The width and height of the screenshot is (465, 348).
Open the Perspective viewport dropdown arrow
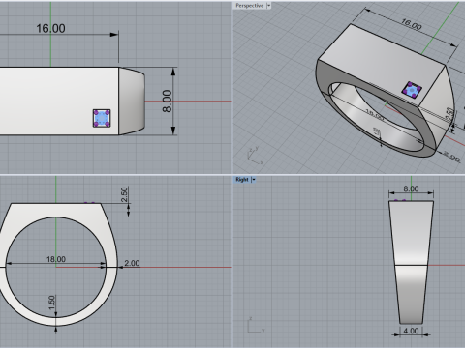coord(268,6)
